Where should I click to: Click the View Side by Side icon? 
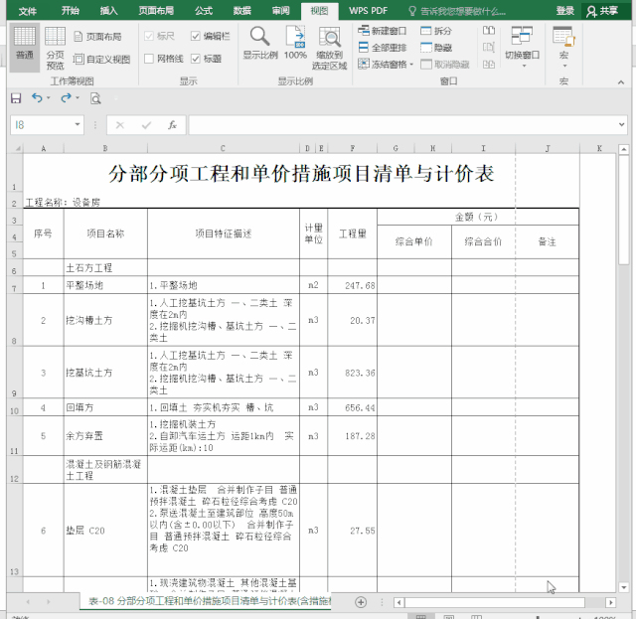(489, 31)
